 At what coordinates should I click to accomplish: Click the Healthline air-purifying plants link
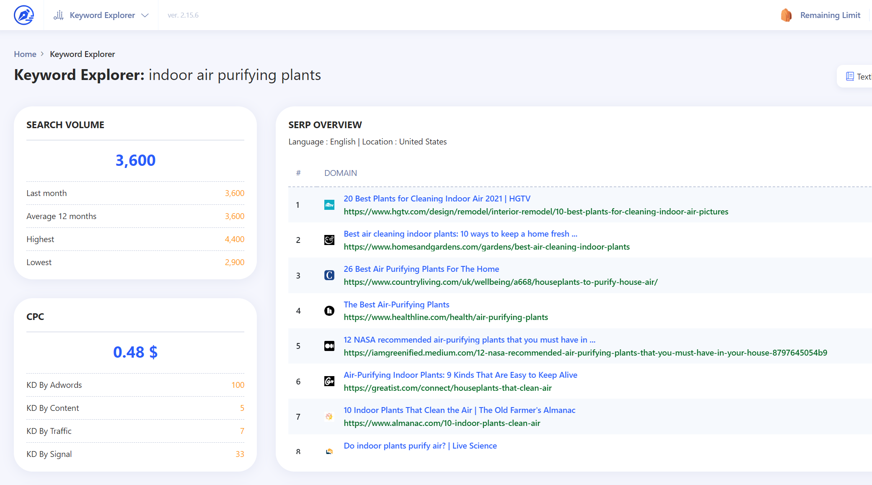coord(396,304)
